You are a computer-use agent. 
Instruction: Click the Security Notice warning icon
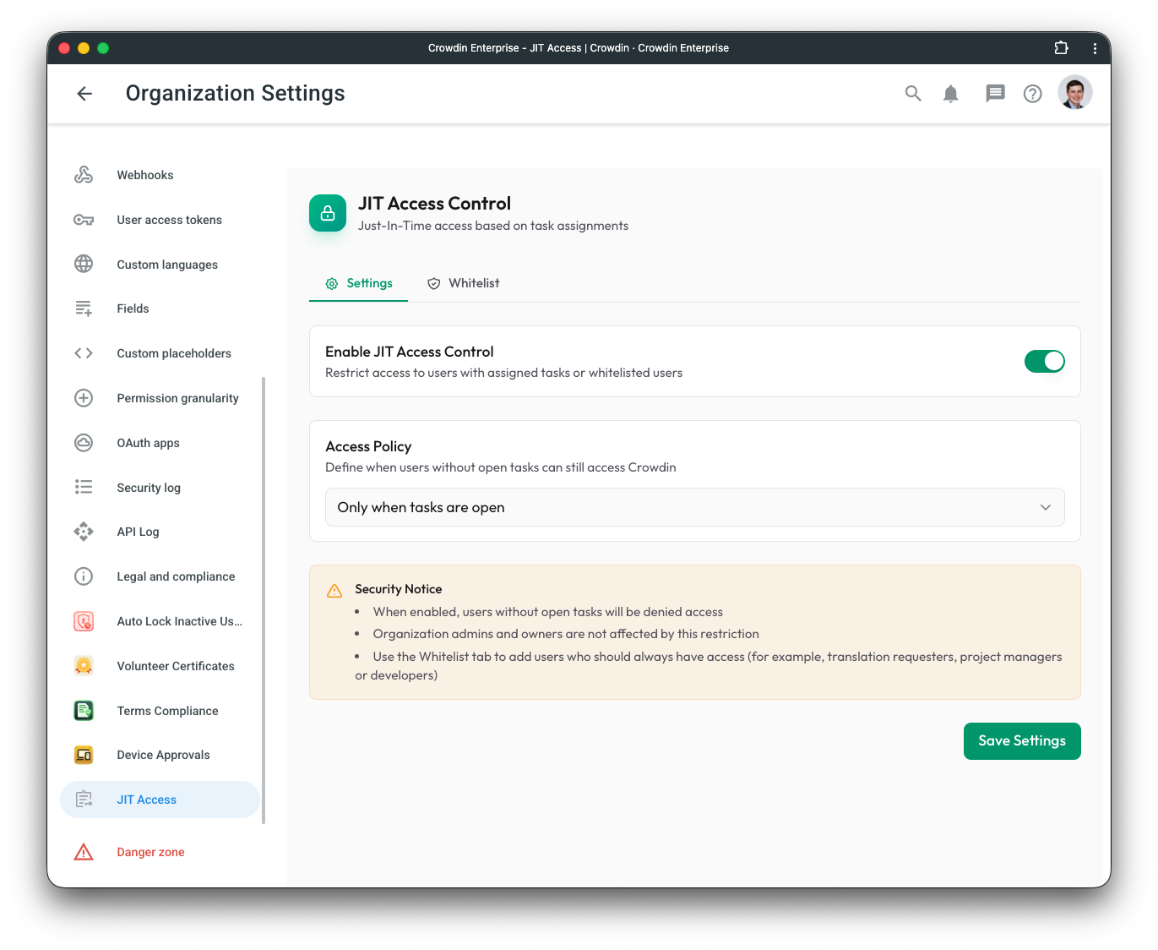pyautogui.click(x=334, y=591)
